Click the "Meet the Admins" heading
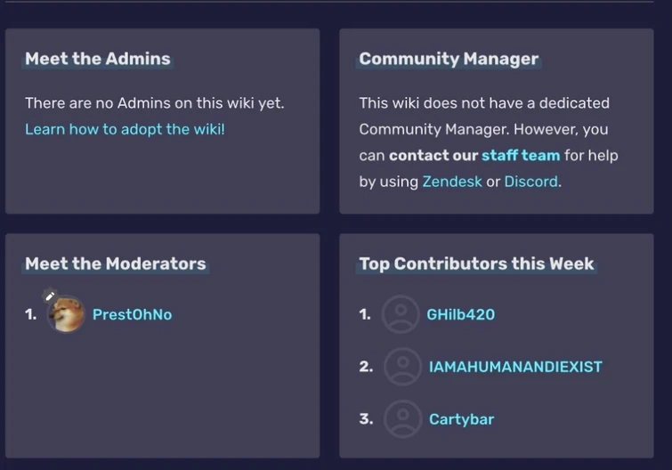672x470 pixels. (98, 59)
